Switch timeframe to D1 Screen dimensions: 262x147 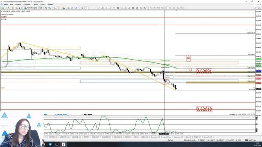174,8
